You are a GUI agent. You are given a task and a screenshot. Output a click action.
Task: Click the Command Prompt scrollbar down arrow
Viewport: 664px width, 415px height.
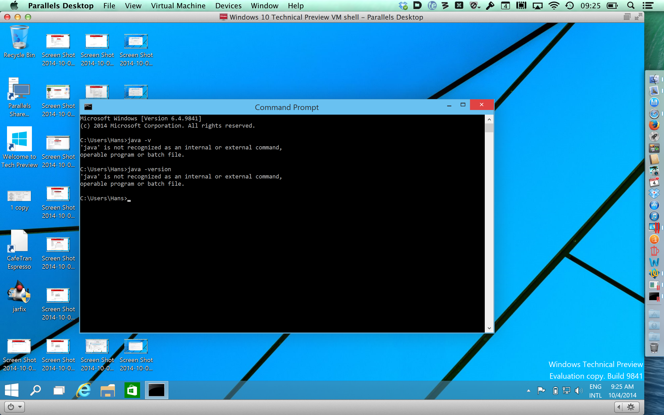(x=489, y=328)
